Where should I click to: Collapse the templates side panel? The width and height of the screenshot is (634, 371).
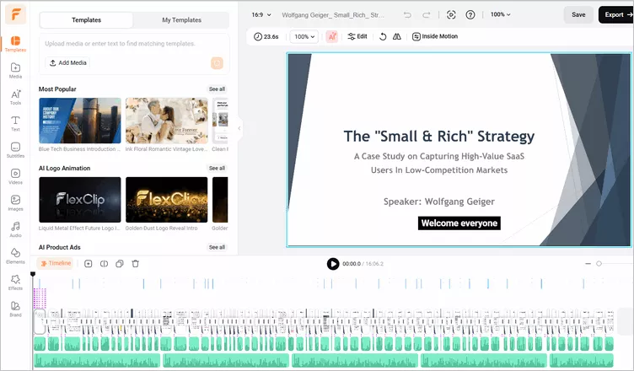tap(239, 128)
